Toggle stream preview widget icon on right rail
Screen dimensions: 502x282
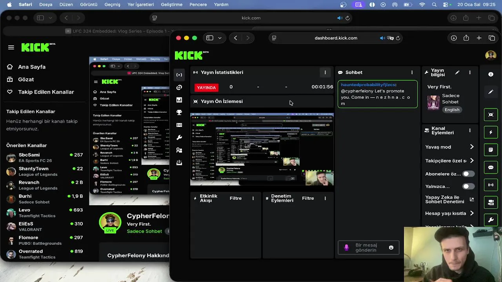pos(491,114)
